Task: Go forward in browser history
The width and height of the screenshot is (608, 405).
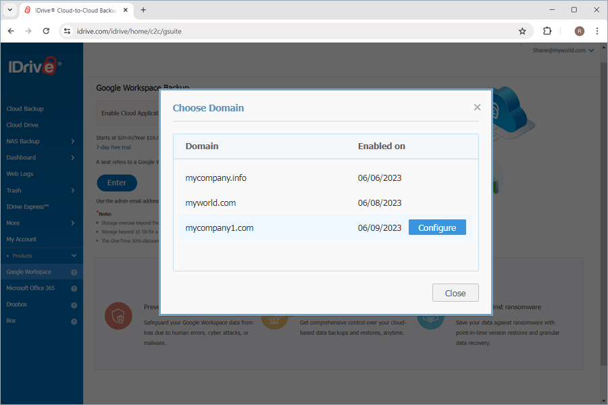Action: (x=28, y=31)
